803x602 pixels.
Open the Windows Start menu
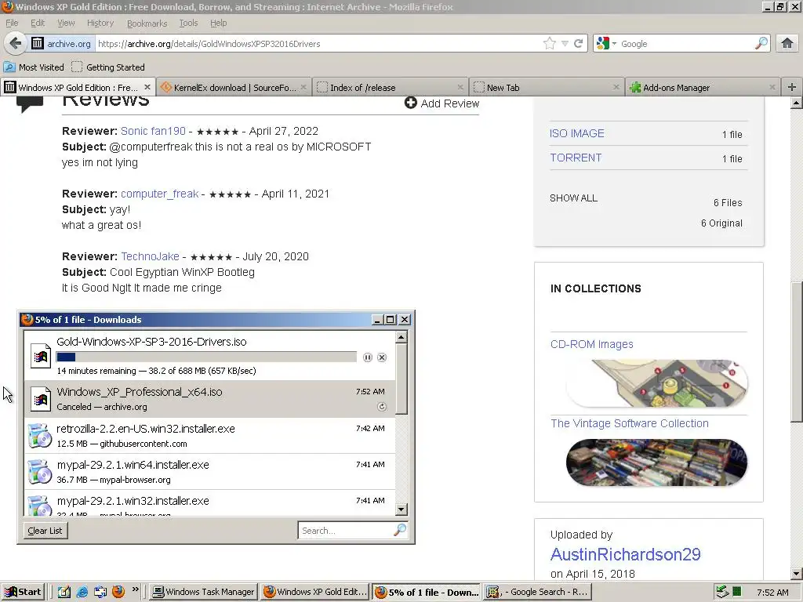[22, 592]
